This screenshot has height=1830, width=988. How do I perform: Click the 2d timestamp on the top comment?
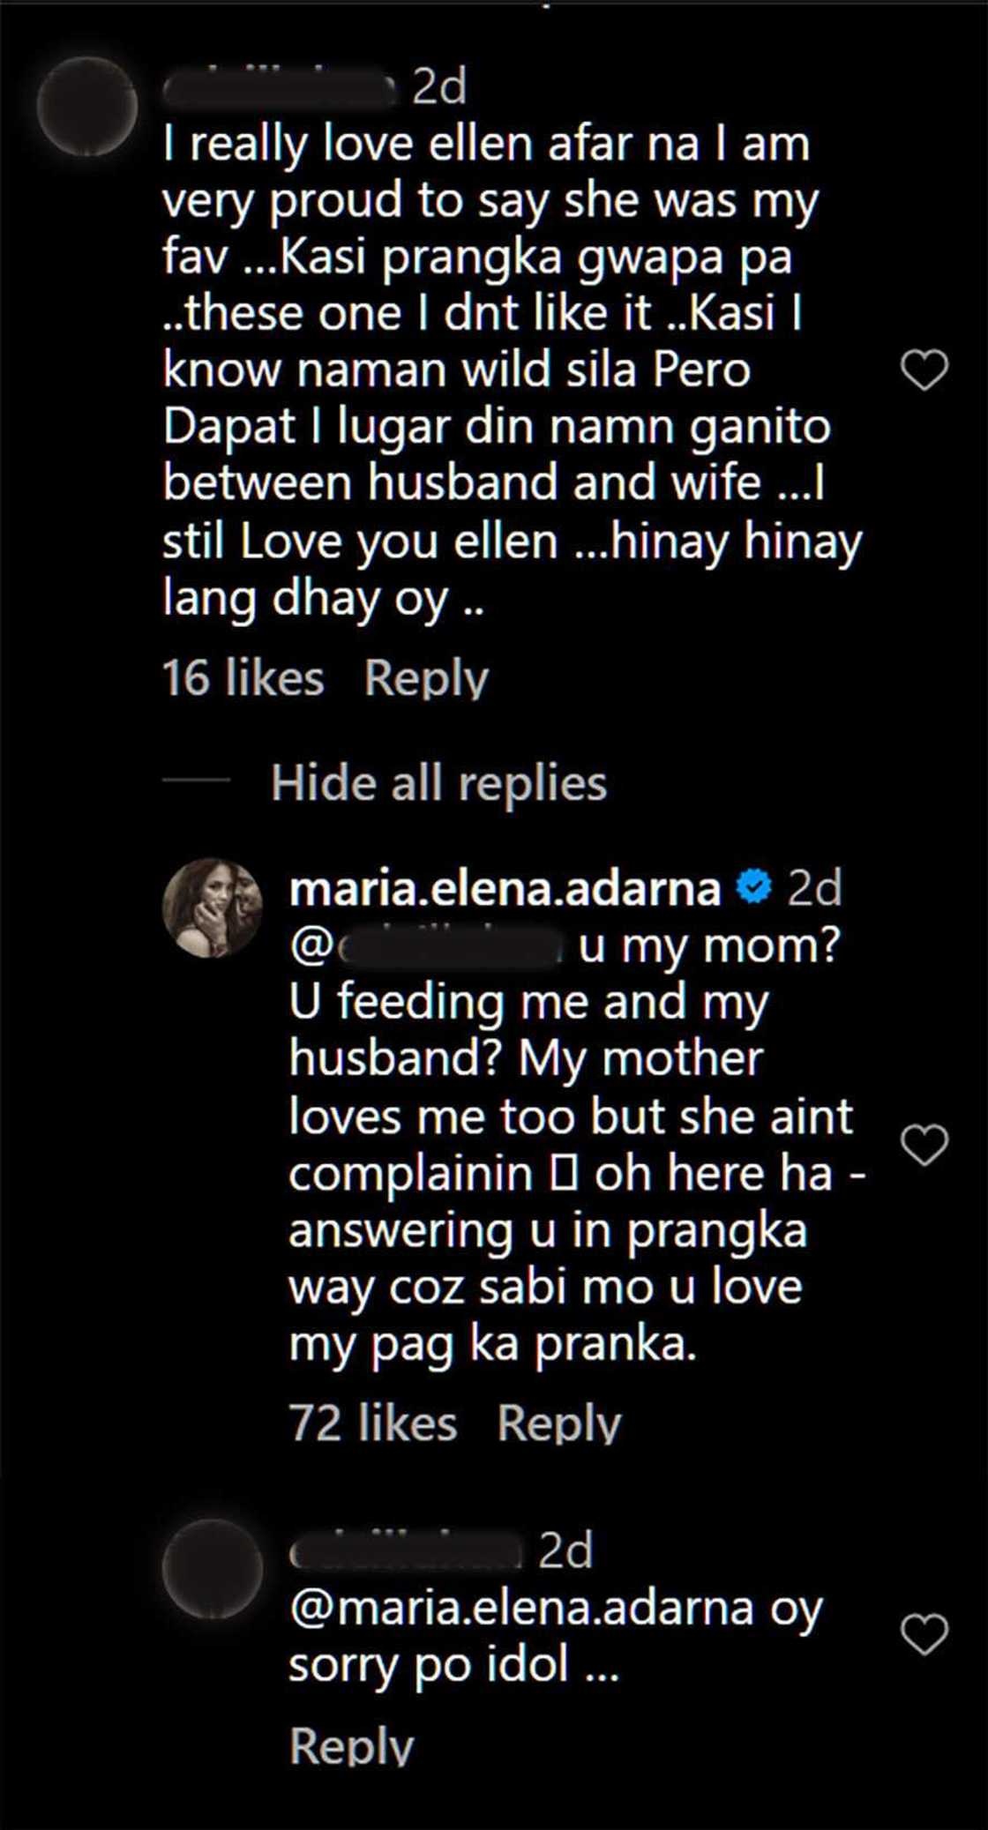pyautogui.click(x=439, y=87)
